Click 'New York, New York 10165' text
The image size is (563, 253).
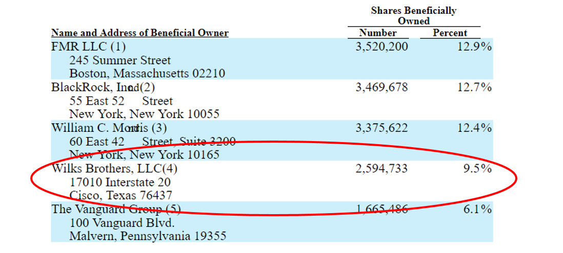click(145, 155)
